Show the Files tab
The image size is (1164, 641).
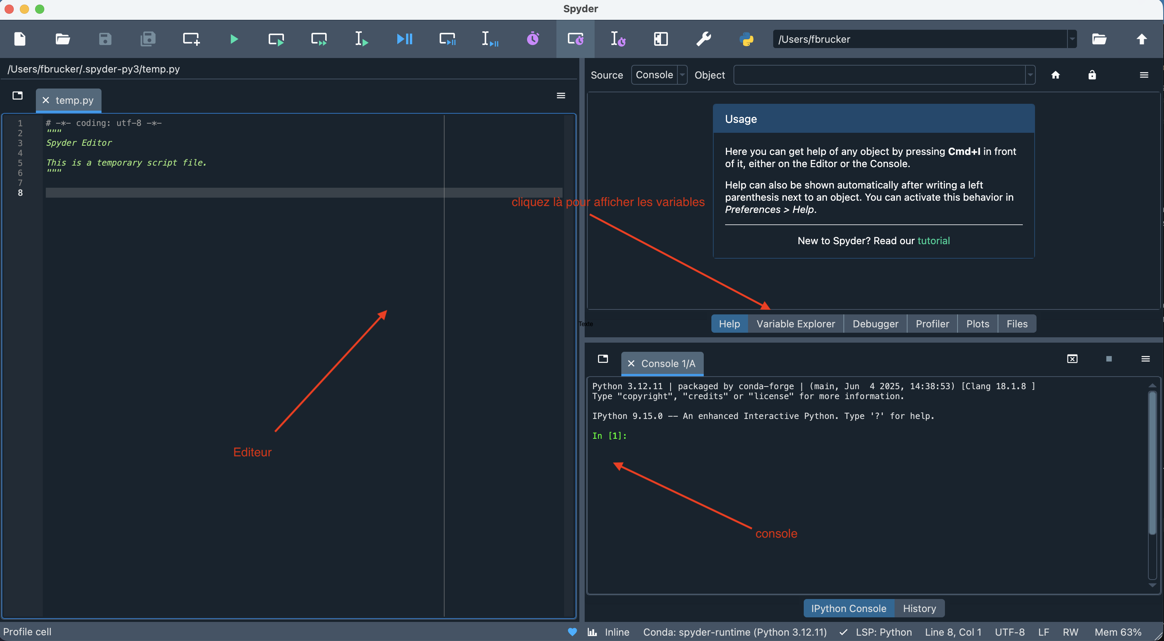click(x=1017, y=324)
